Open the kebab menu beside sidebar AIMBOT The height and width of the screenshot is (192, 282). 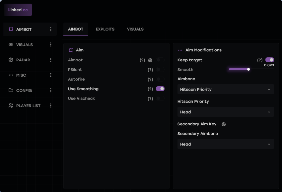click(51, 29)
